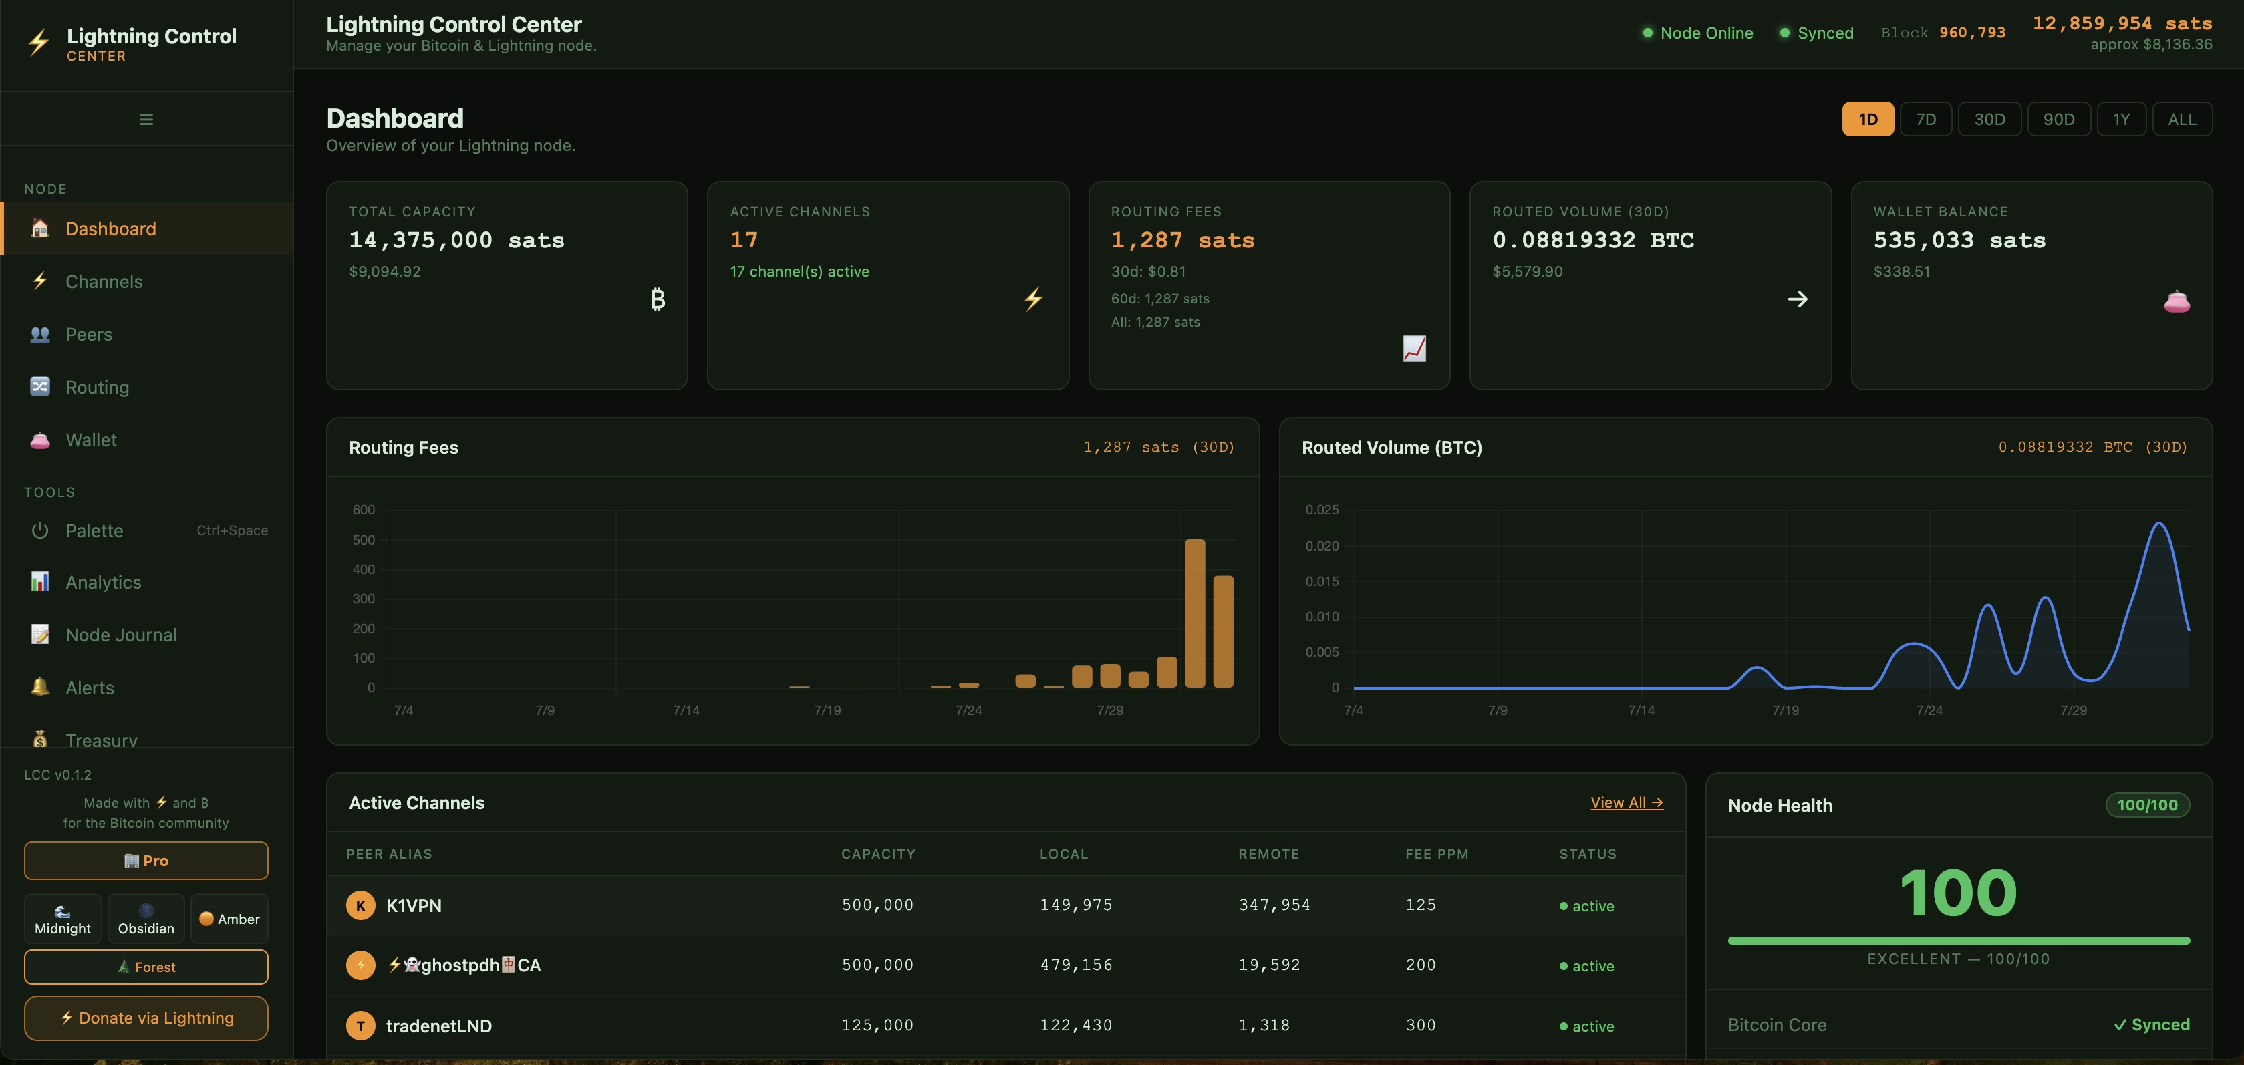This screenshot has height=1065, width=2244.
Task: Toggle the sidebar hamburger menu icon
Action: (x=146, y=120)
